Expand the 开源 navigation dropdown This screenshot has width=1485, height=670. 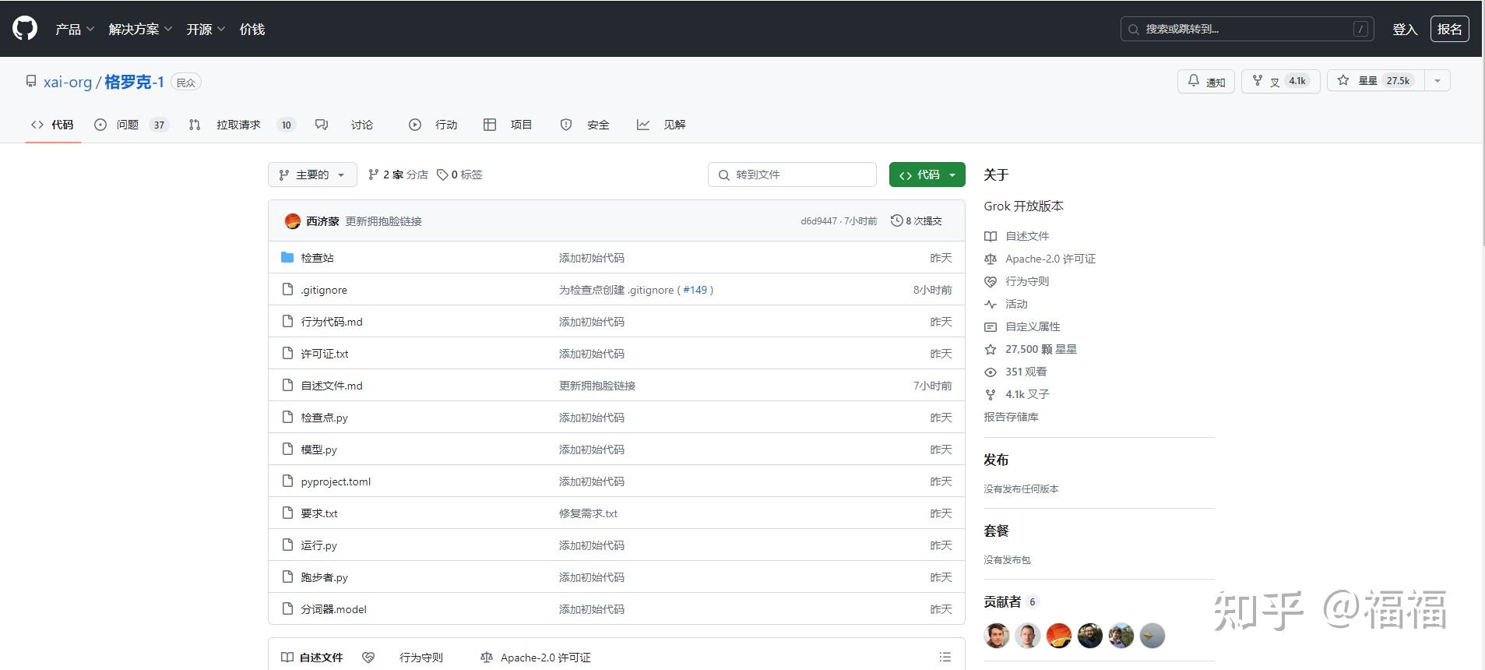(x=206, y=29)
